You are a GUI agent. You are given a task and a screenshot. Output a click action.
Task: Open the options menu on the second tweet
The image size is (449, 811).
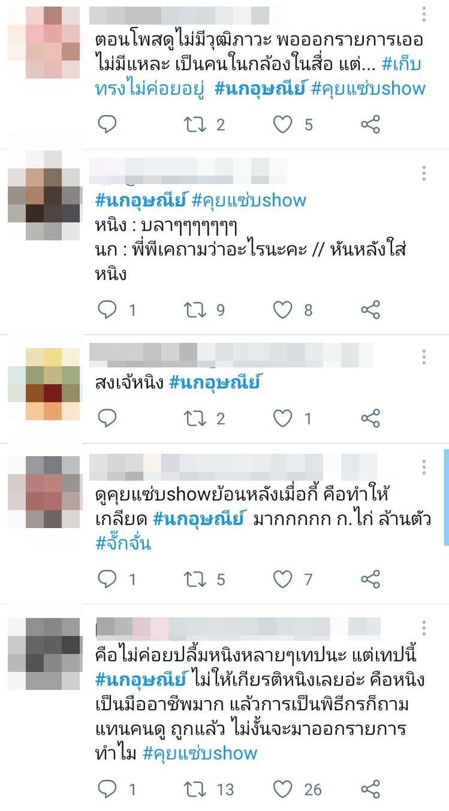click(424, 174)
